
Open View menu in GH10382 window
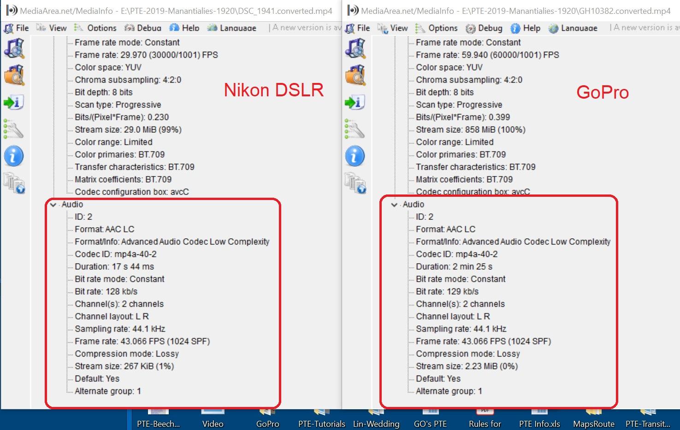(393, 28)
